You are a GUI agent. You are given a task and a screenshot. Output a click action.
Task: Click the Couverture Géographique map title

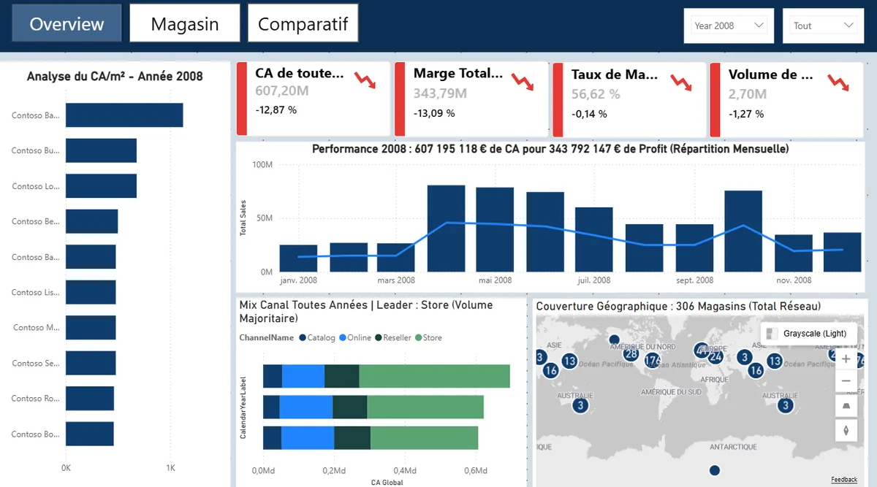tap(678, 307)
